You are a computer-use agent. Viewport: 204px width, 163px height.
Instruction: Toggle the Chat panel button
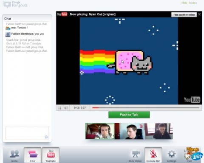33,155
